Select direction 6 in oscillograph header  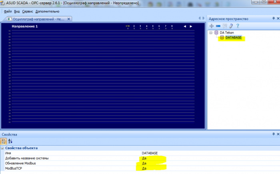coord(159,26)
